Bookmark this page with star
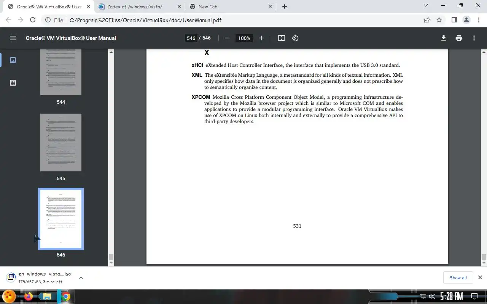Screen dimensions: 487x304 point(439,20)
